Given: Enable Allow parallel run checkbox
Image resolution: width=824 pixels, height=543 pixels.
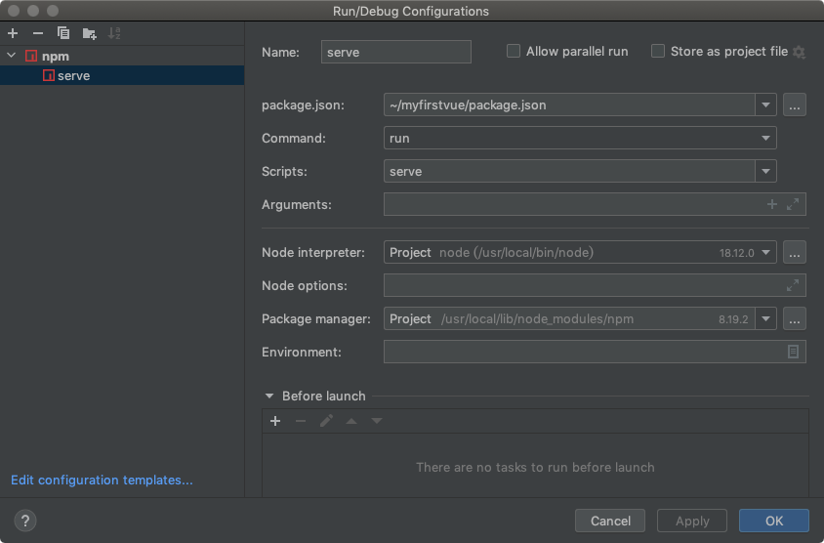Looking at the screenshot, I should click(x=514, y=52).
